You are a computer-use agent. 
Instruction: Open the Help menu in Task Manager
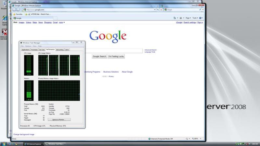(x=40, y=46)
